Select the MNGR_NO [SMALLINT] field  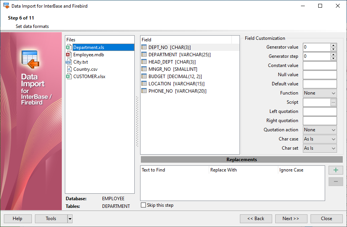coord(173,69)
